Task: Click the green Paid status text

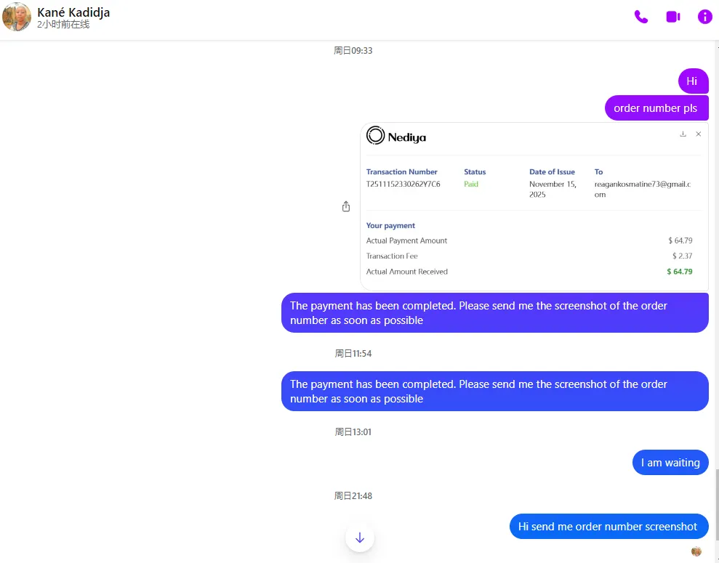Action: [471, 185]
